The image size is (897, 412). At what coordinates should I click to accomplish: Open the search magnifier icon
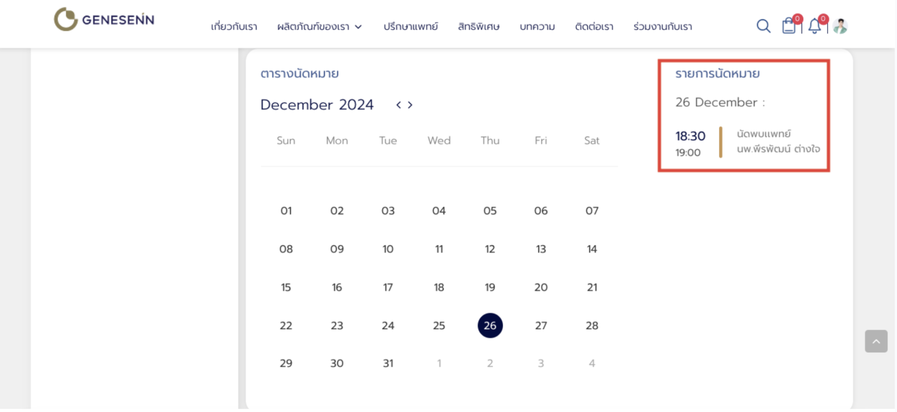tap(763, 26)
